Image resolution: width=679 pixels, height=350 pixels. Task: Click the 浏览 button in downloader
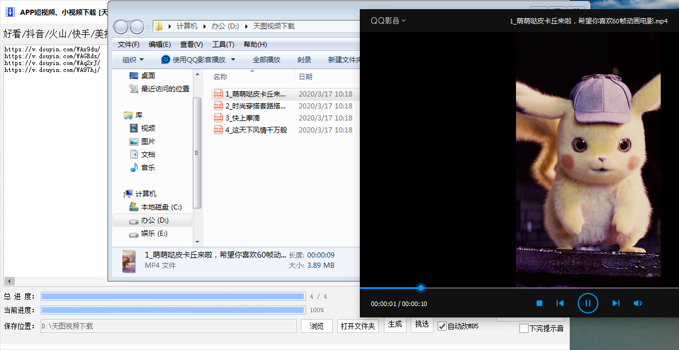[x=316, y=326]
